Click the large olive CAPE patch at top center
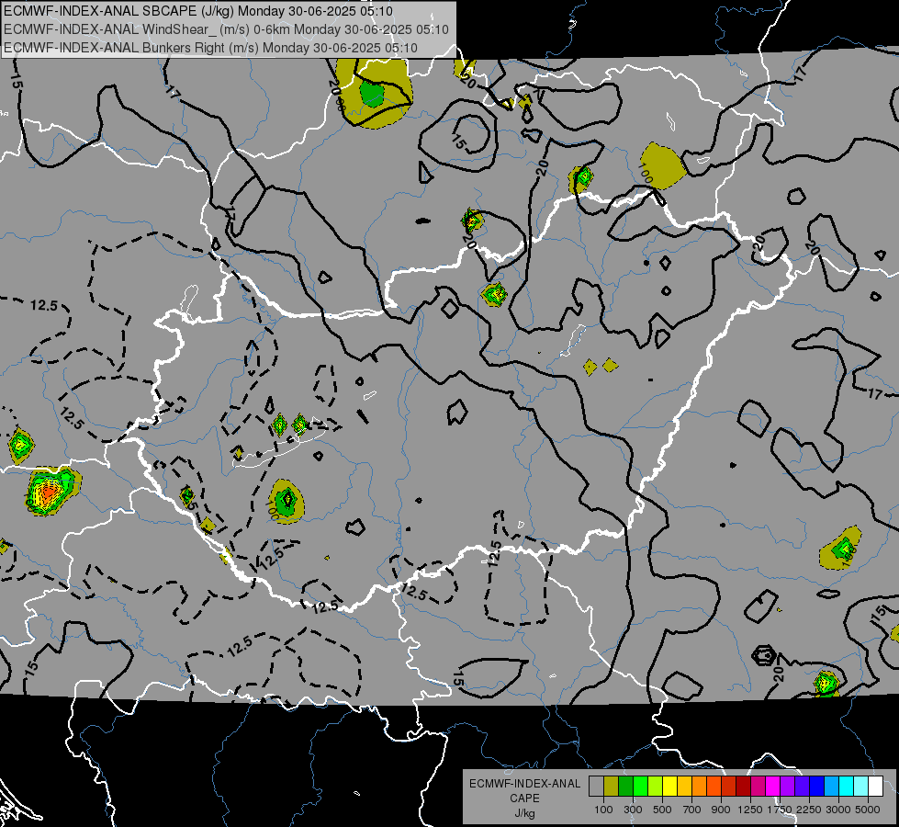Screen dimensions: 899x827 click(375, 92)
